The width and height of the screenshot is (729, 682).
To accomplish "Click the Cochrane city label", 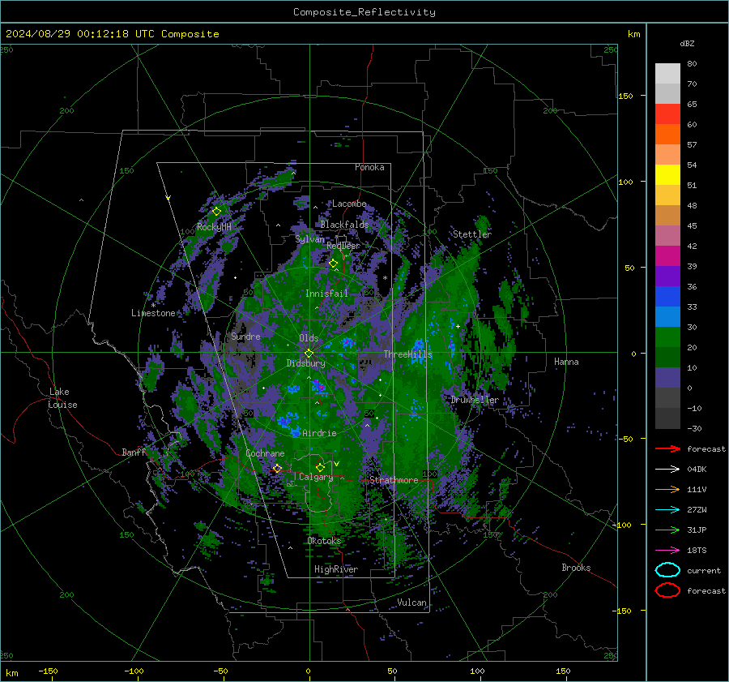I will coord(265,453).
